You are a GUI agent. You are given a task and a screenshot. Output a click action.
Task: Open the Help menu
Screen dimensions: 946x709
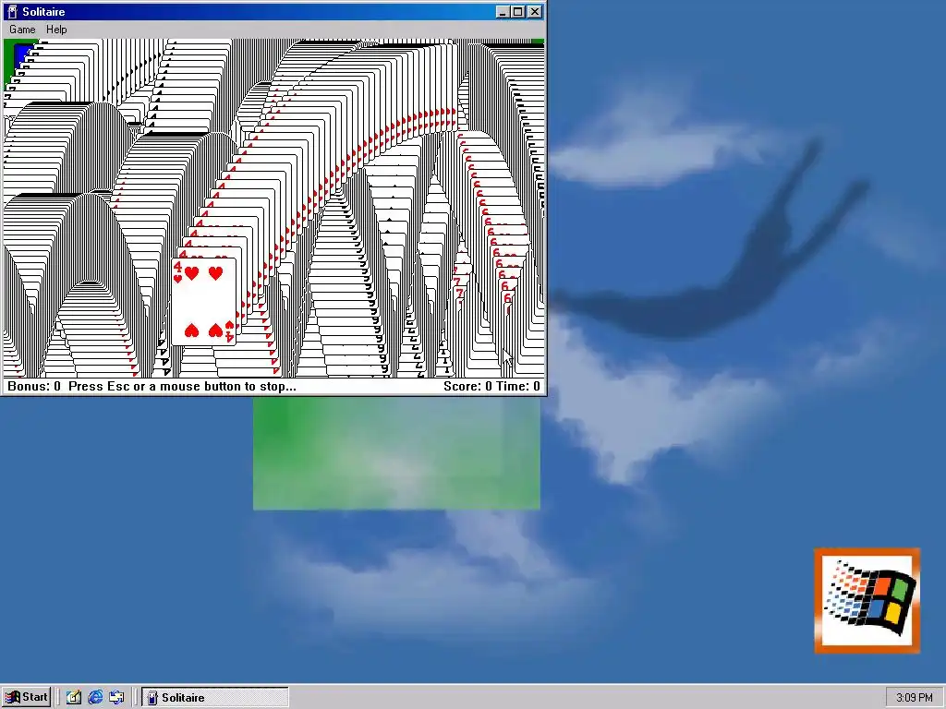click(56, 30)
